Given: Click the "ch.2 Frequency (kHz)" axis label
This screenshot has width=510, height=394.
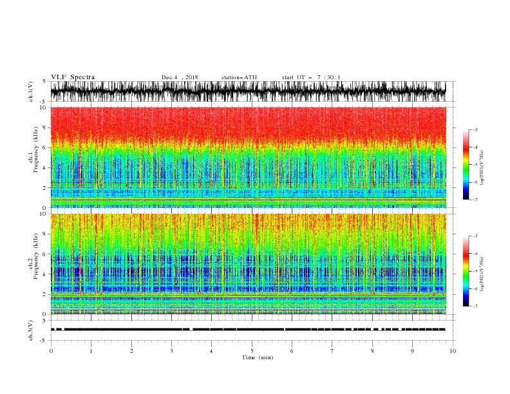Looking at the screenshot, I should [x=33, y=256].
